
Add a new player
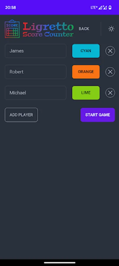(x=21, y=115)
